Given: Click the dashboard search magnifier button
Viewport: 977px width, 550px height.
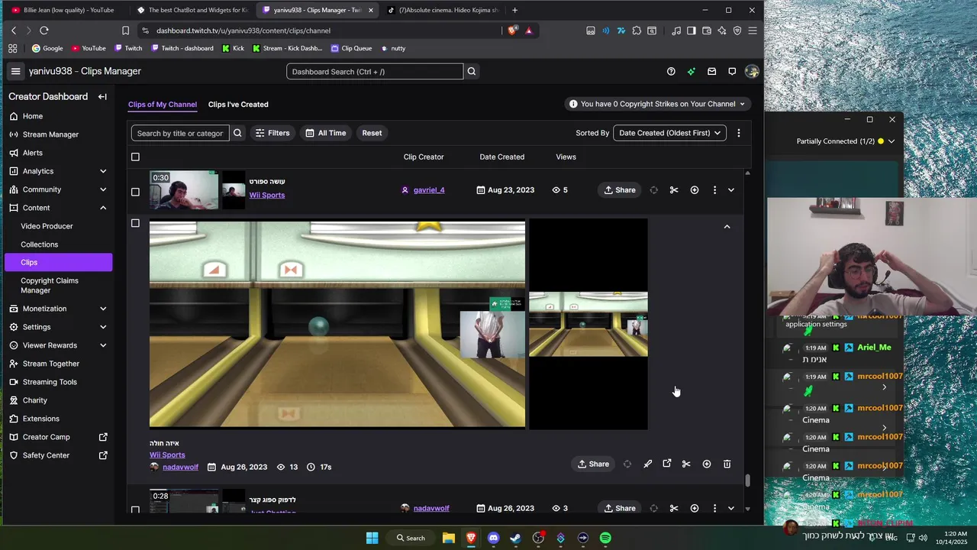Looking at the screenshot, I should (472, 71).
